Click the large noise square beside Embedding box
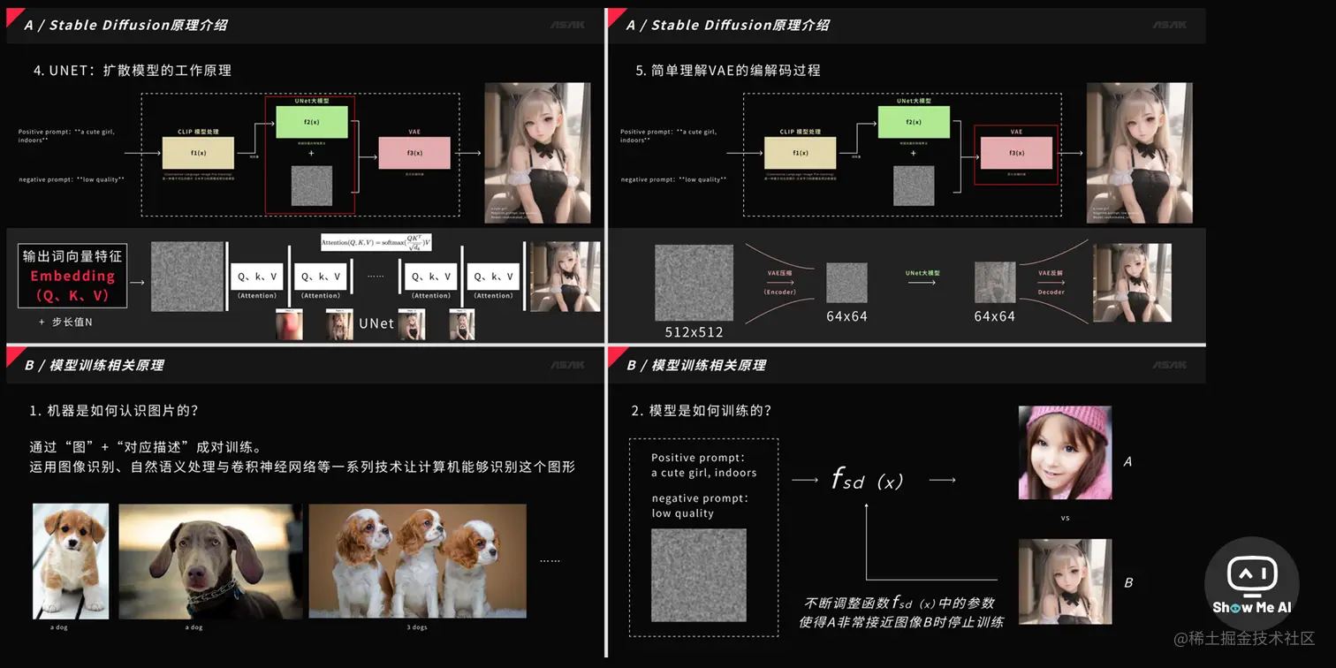The height and width of the screenshot is (668, 1336). point(187,277)
